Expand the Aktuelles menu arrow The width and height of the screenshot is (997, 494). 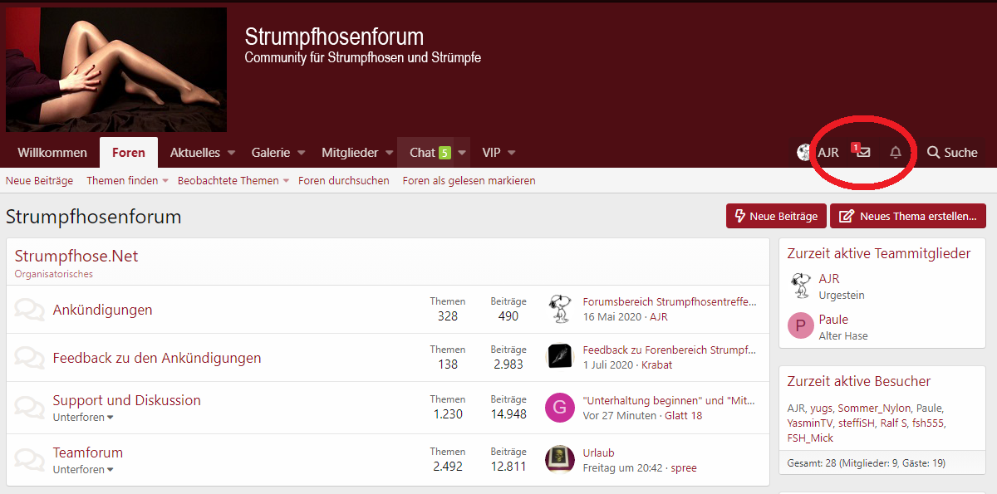tap(232, 153)
